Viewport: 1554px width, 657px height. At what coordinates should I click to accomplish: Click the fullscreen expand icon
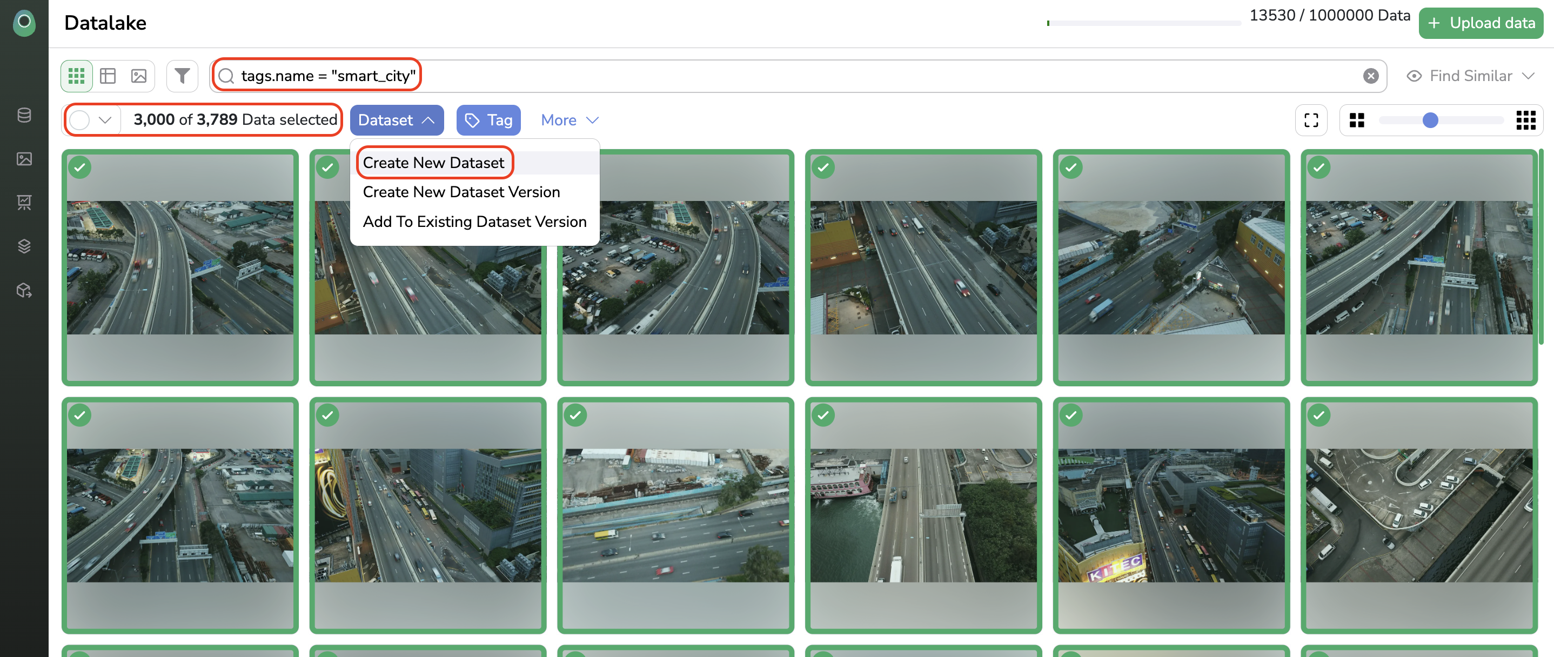[1311, 120]
